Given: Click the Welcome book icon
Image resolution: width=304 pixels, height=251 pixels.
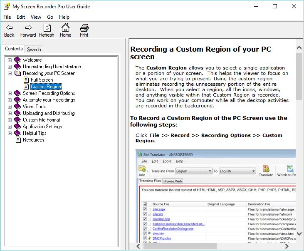Looking at the screenshot, I should point(17,60).
